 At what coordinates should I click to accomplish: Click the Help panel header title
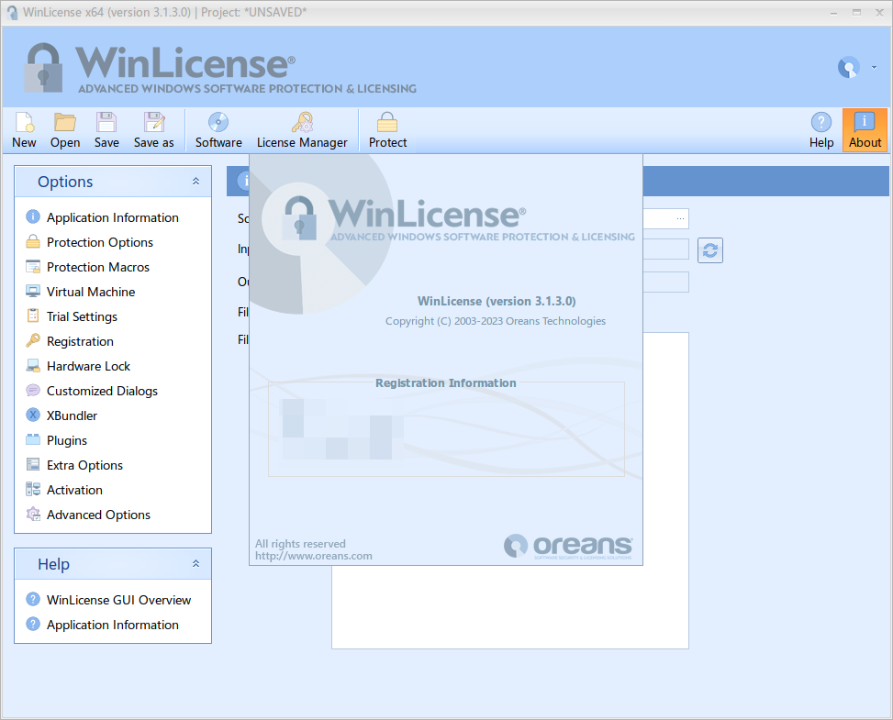click(x=53, y=564)
